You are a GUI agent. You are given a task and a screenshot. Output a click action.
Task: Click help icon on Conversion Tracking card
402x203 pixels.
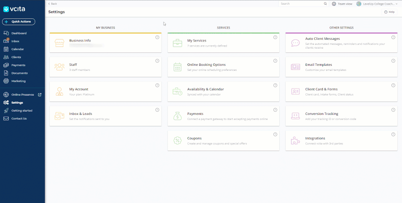(393, 110)
